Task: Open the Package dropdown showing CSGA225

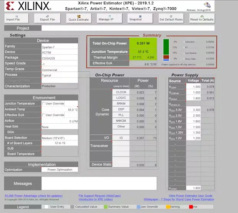Action: click(x=60, y=58)
